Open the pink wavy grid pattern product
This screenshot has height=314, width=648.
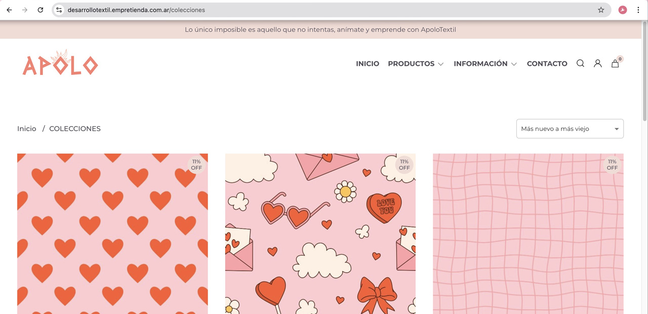[x=528, y=233]
